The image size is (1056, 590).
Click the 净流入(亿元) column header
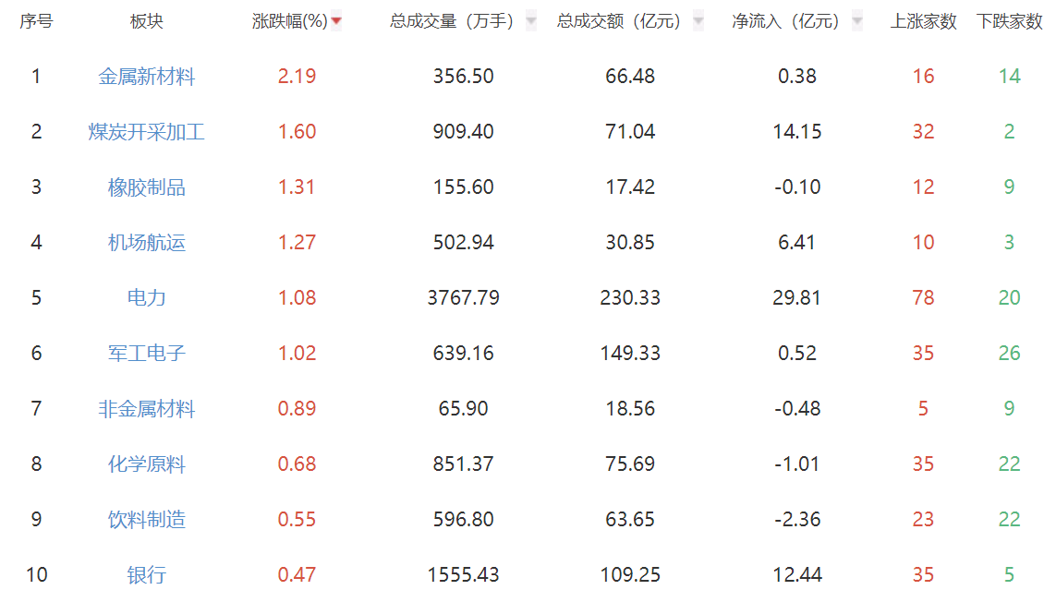pyautogui.click(x=785, y=21)
